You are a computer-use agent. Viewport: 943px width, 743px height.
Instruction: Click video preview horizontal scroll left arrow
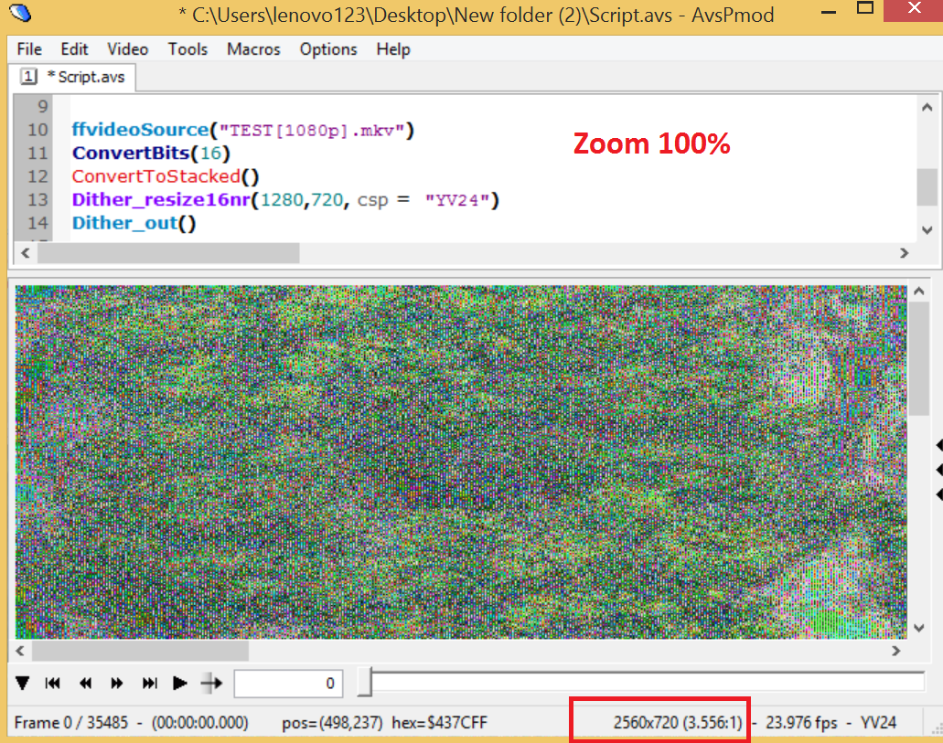point(20,651)
